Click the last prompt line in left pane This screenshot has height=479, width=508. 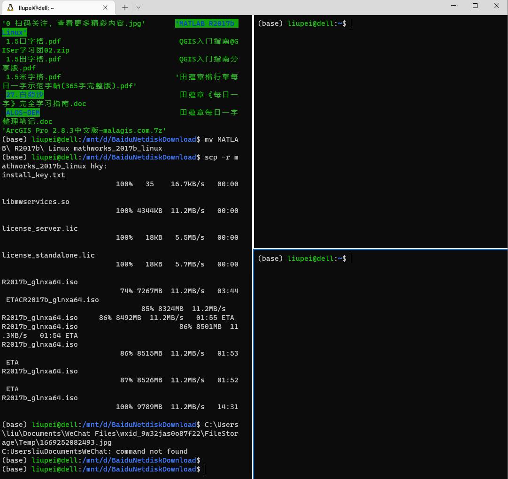(x=104, y=469)
